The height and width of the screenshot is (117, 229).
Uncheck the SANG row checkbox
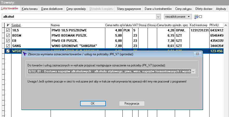tap(8, 46)
